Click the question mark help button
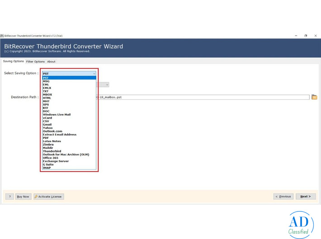The image size is (321, 239). tap(9, 197)
